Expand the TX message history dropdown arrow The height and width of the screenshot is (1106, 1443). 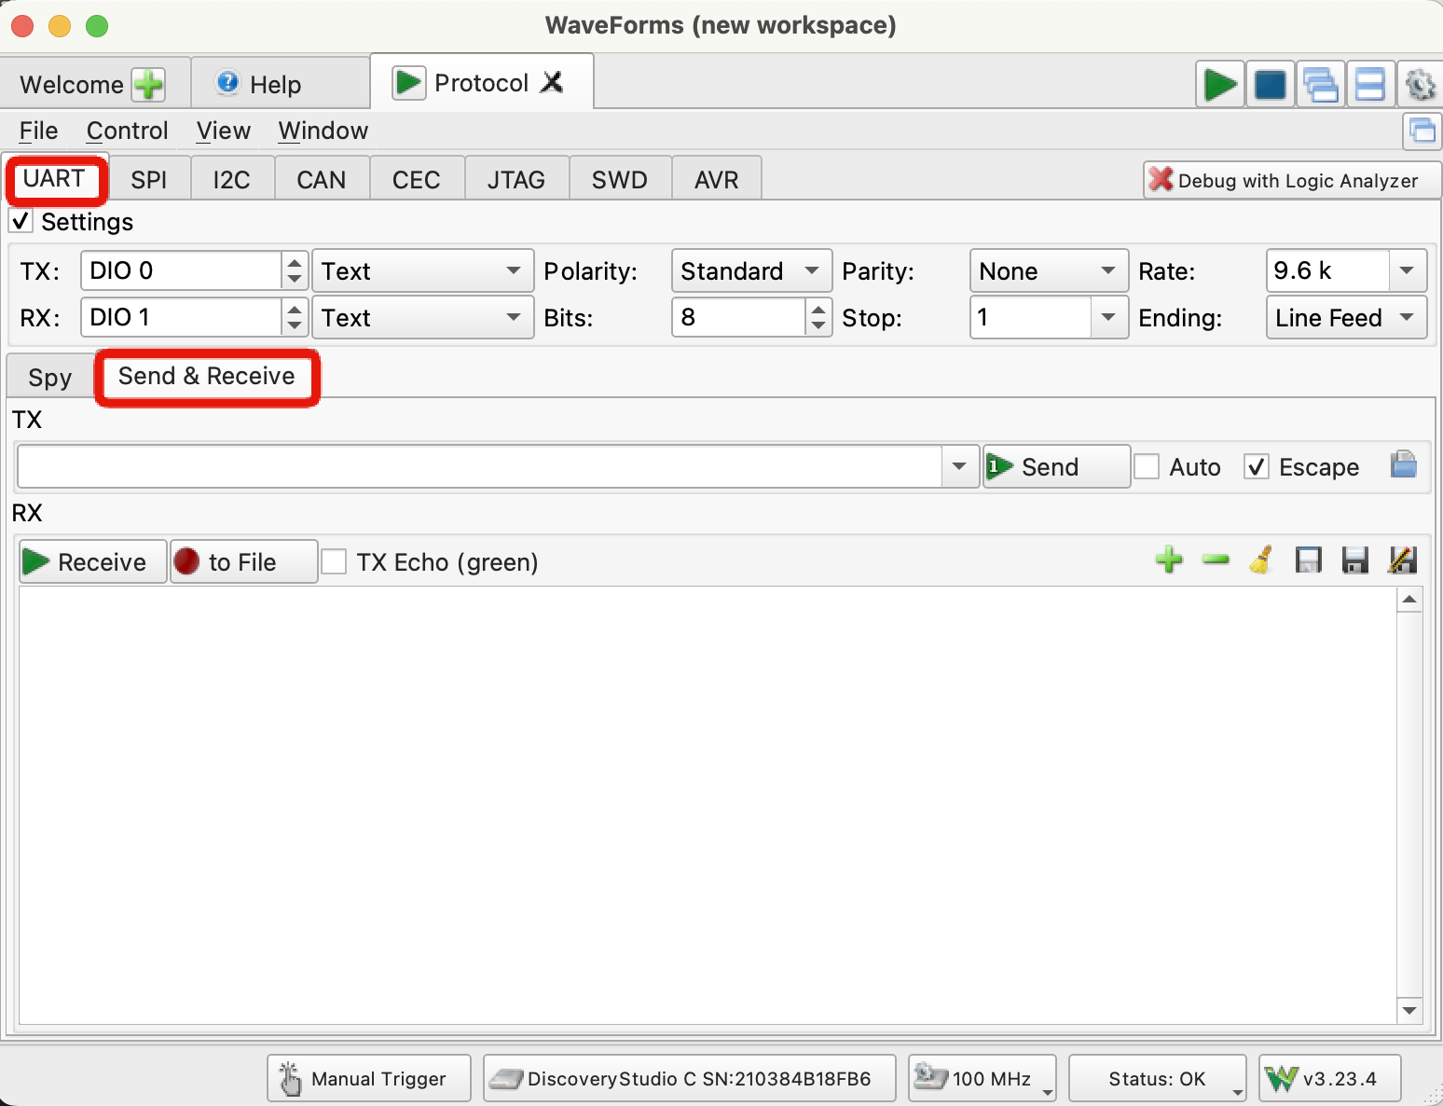point(959,465)
